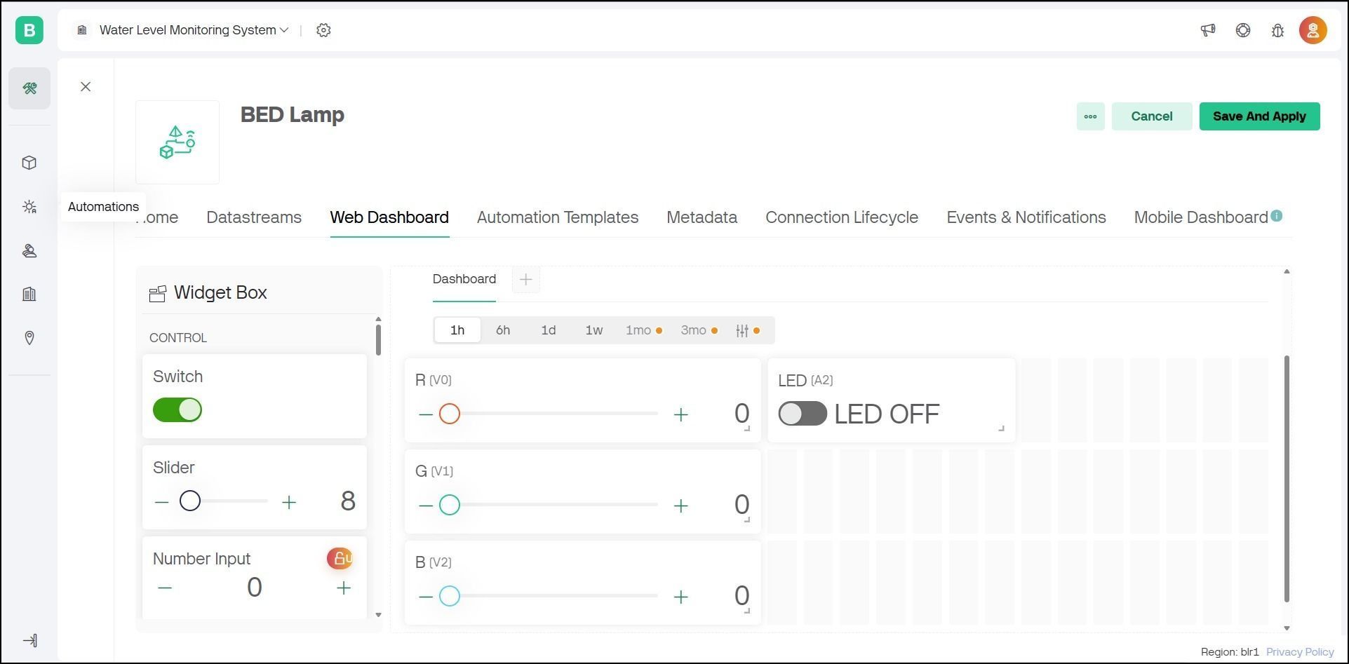Click the R (V0) slider handle
Image resolution: width=1349 pixels, height=664 pixels.
click(450, 414)
